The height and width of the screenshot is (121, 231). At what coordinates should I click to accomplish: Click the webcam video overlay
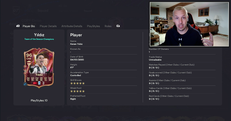(189, 24)
